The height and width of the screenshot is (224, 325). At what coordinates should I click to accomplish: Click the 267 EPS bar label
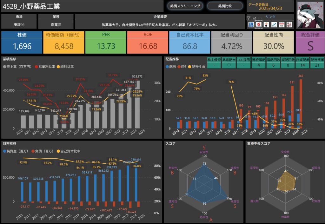pos(301,76)
